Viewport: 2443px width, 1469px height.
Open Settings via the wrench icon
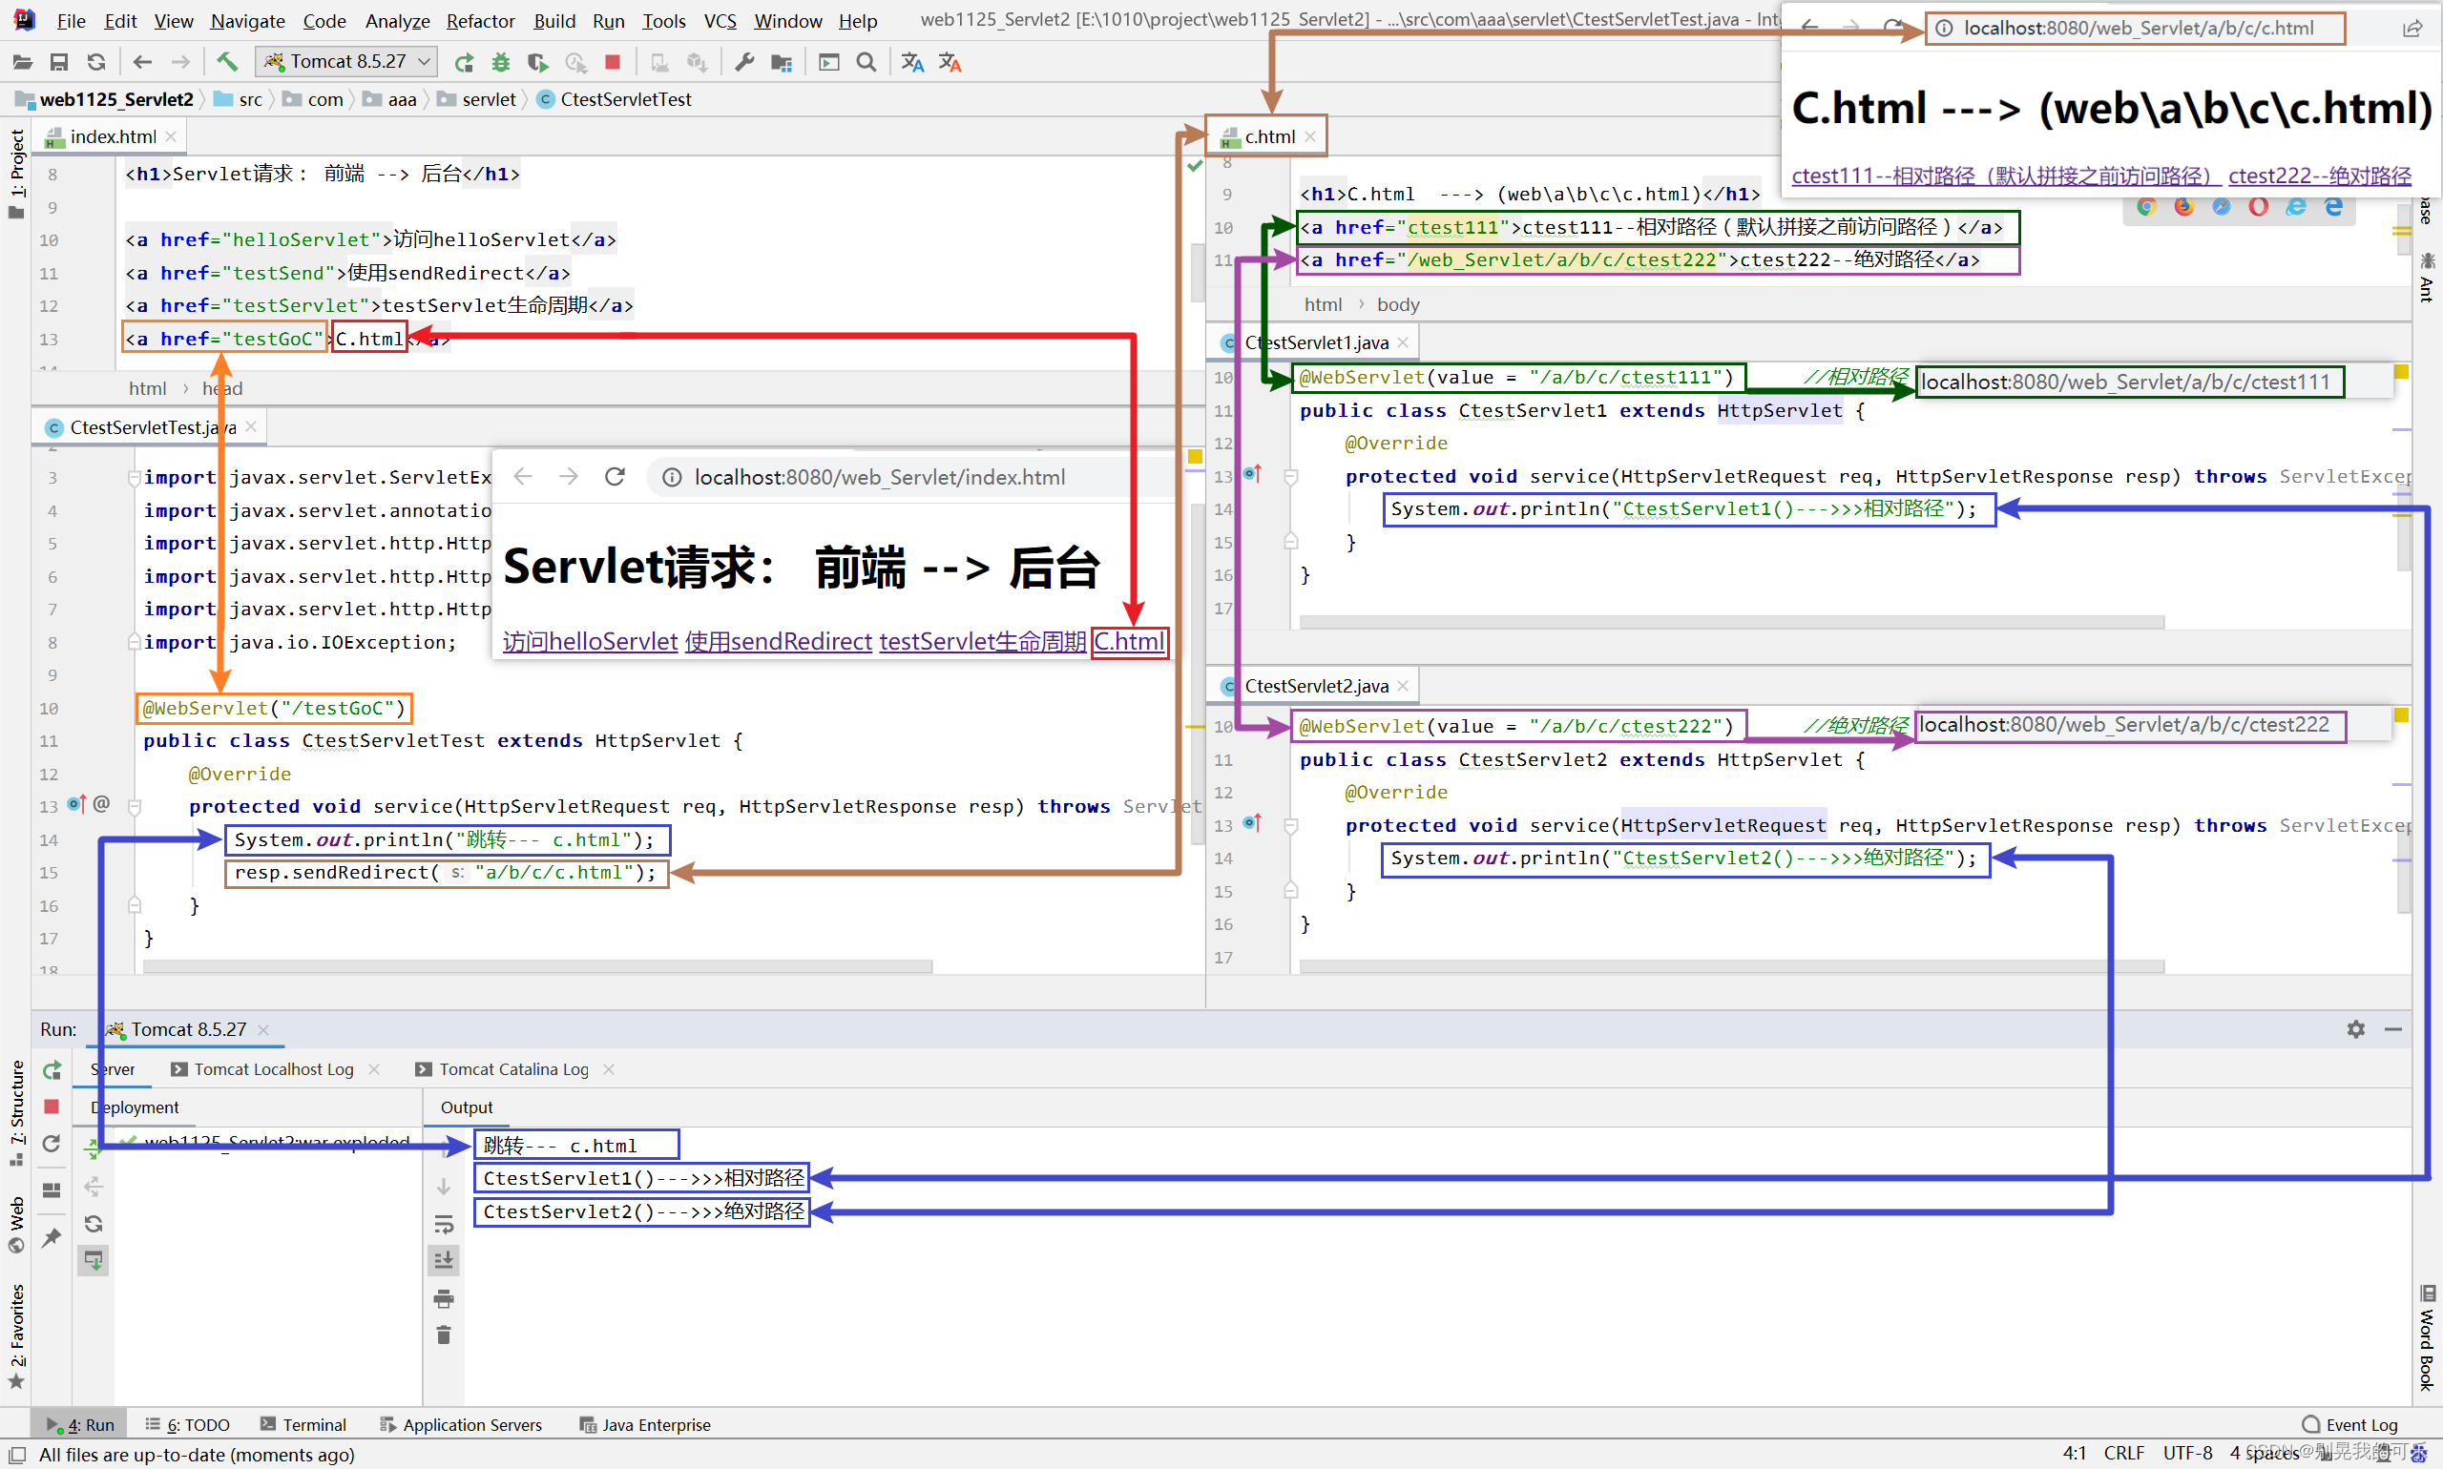point(743,62)
